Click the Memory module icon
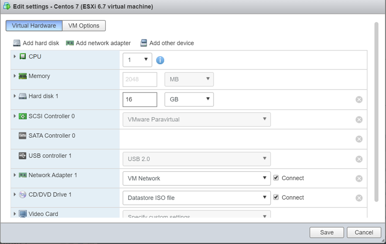The height and width of the screenshot is (244, 386). 23,76
